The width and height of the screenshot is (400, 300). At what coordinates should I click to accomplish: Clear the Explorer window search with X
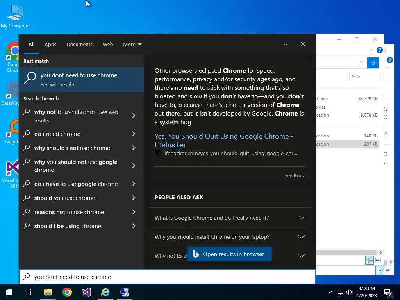(361, 63)
